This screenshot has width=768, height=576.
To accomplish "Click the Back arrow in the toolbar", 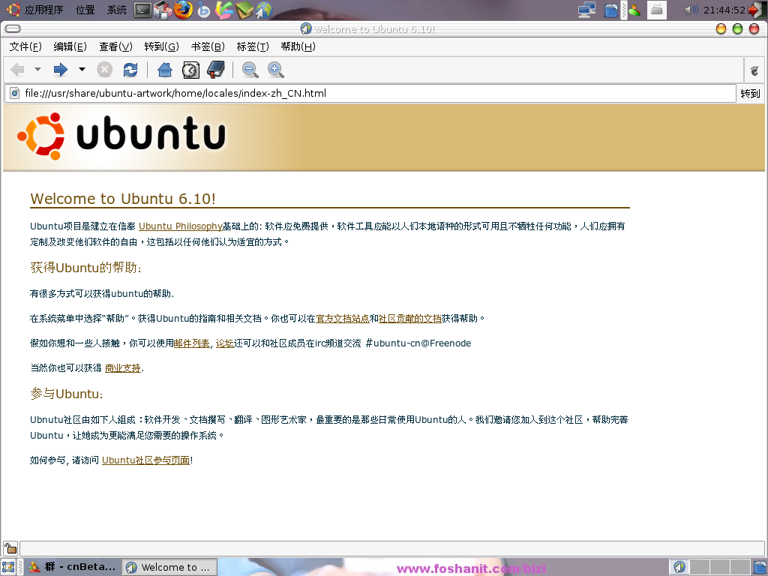I will click(x=18, y=70).
